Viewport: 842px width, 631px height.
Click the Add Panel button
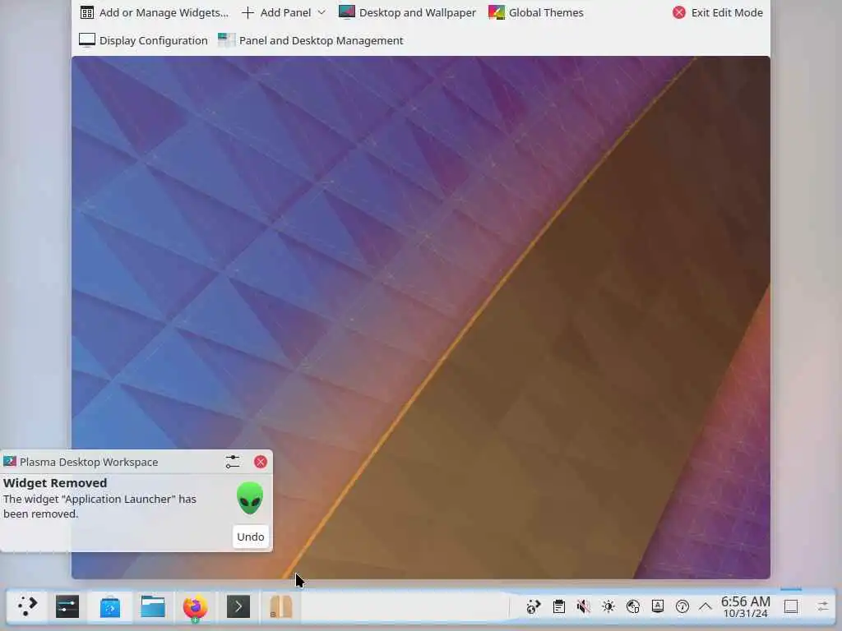pos(276,12)
